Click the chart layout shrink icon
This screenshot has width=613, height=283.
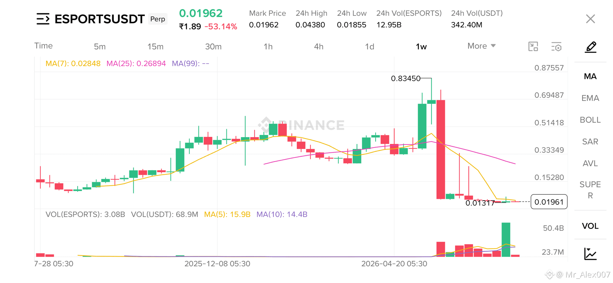click(x=533, y=46)
